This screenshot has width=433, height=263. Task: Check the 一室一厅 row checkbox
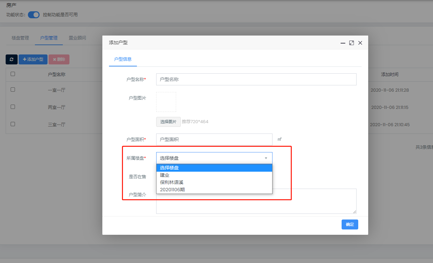coord(13,90)
